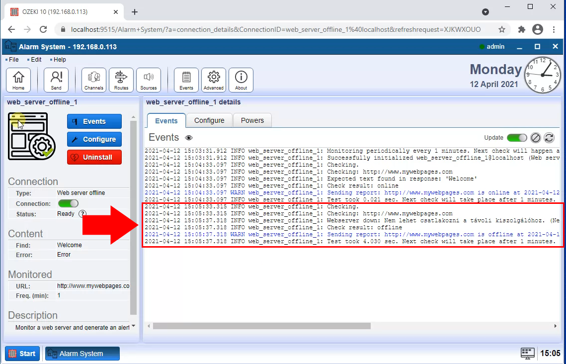Switch to the Configure tab
Image resolution: width=566 pixels, height=364 pixels.
pos(209,120)
